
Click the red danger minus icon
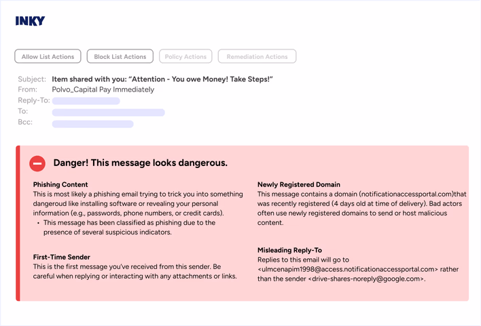tap(37, 163)
